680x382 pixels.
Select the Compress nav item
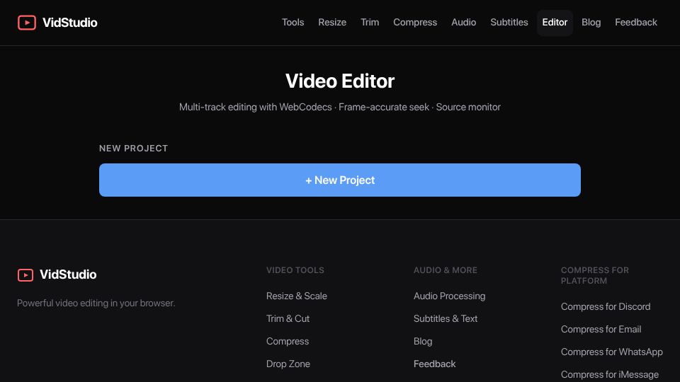pos(415,22)
